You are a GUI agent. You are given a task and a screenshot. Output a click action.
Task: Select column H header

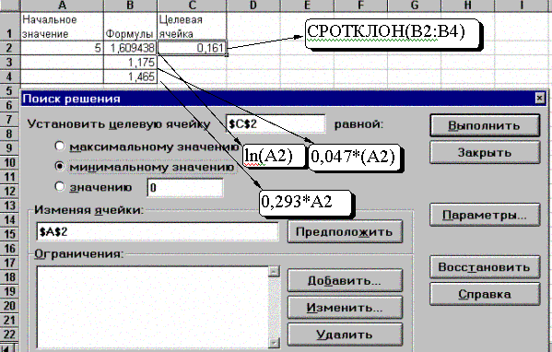467,6
